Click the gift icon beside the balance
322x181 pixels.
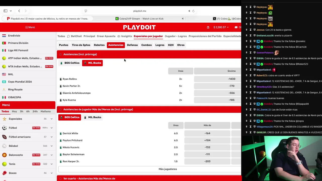[208, 27]
